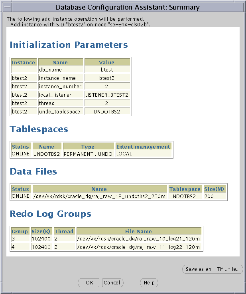
Task: Select the LISTENER_BTEST2 value cell
Action: pos(107,95)
